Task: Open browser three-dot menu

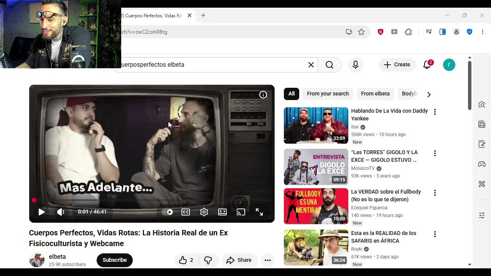Action: pos(483,32)
